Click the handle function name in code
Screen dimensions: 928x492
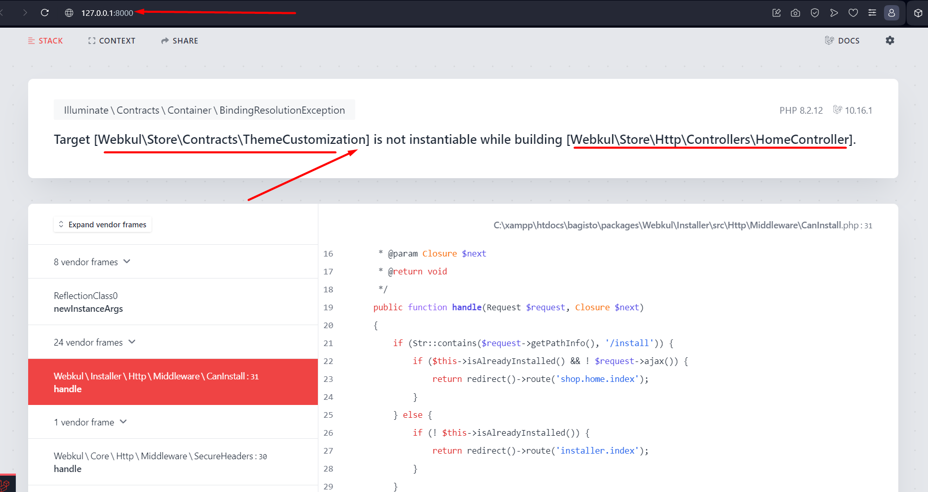pyautogui.click(x=467, y=307)
